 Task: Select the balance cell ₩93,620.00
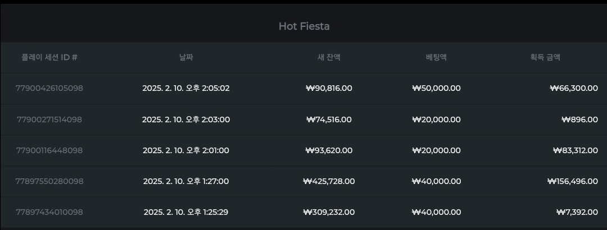[329, 150]
